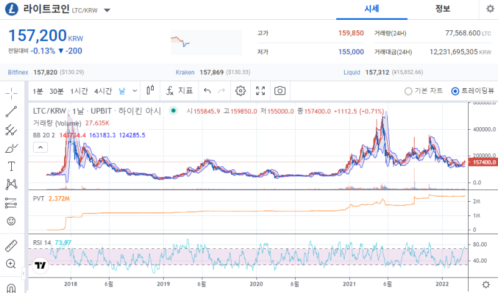The image size is (498, 293).
Task: Click the 2021 label on time axis
Action: [x=349, y=284]
